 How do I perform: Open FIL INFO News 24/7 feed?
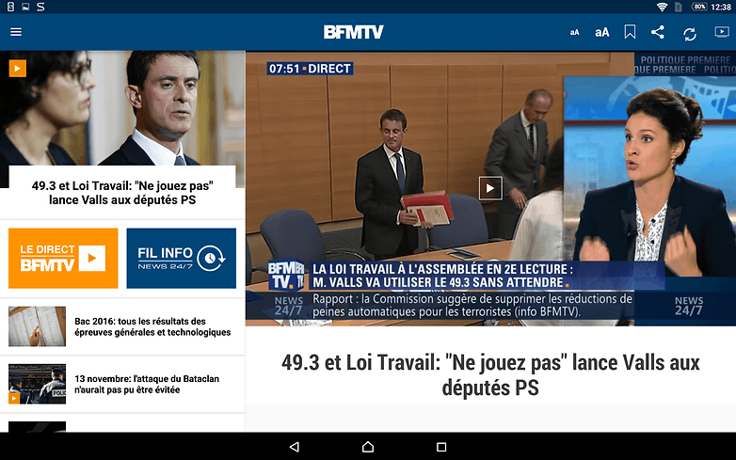coord(182,258)
